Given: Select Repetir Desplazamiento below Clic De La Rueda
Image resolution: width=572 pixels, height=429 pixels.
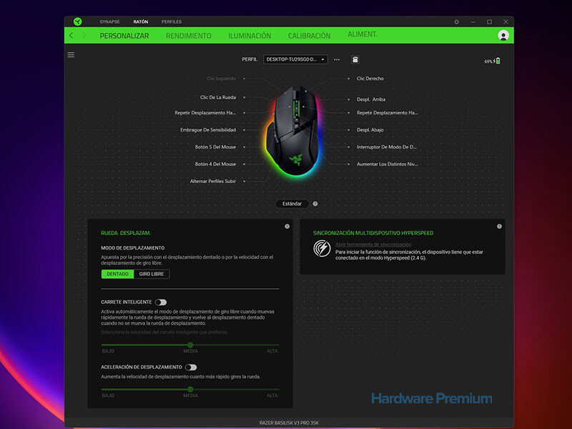Looking at the screenshot, I should pyautogui.click(x=205, y=113).
